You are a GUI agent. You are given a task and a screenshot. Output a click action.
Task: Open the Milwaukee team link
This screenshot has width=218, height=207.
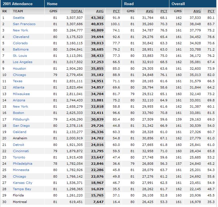coord(21,94)
